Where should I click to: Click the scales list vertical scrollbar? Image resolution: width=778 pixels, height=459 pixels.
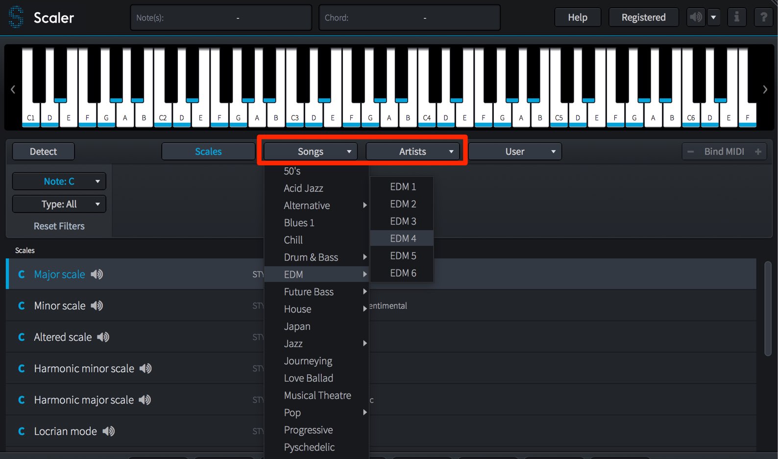tap(768, 308)
